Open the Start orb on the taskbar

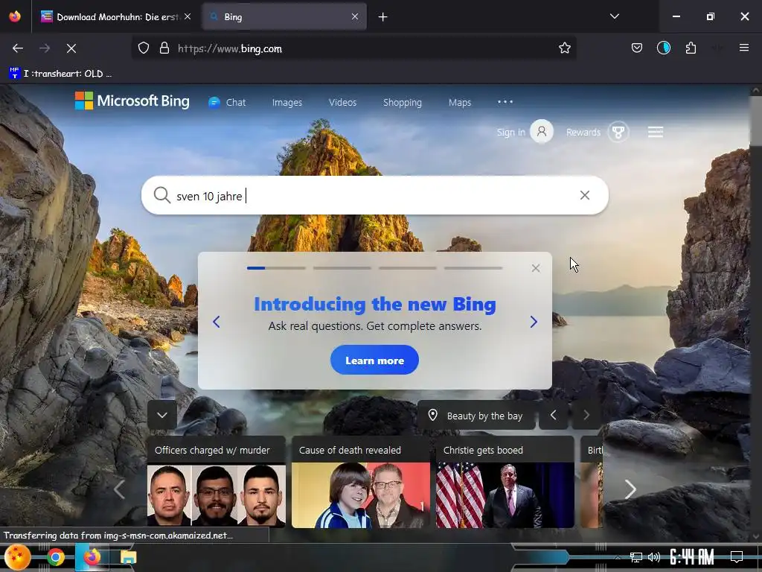click(x=17, y=557)
